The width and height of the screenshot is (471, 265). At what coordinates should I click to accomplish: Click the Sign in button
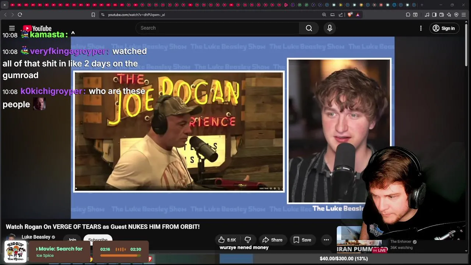444,28
